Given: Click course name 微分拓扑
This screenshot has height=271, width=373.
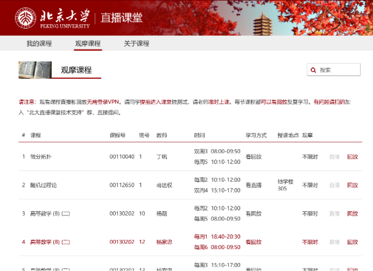Looking at the screenshot, I should [x=41, y=157].
